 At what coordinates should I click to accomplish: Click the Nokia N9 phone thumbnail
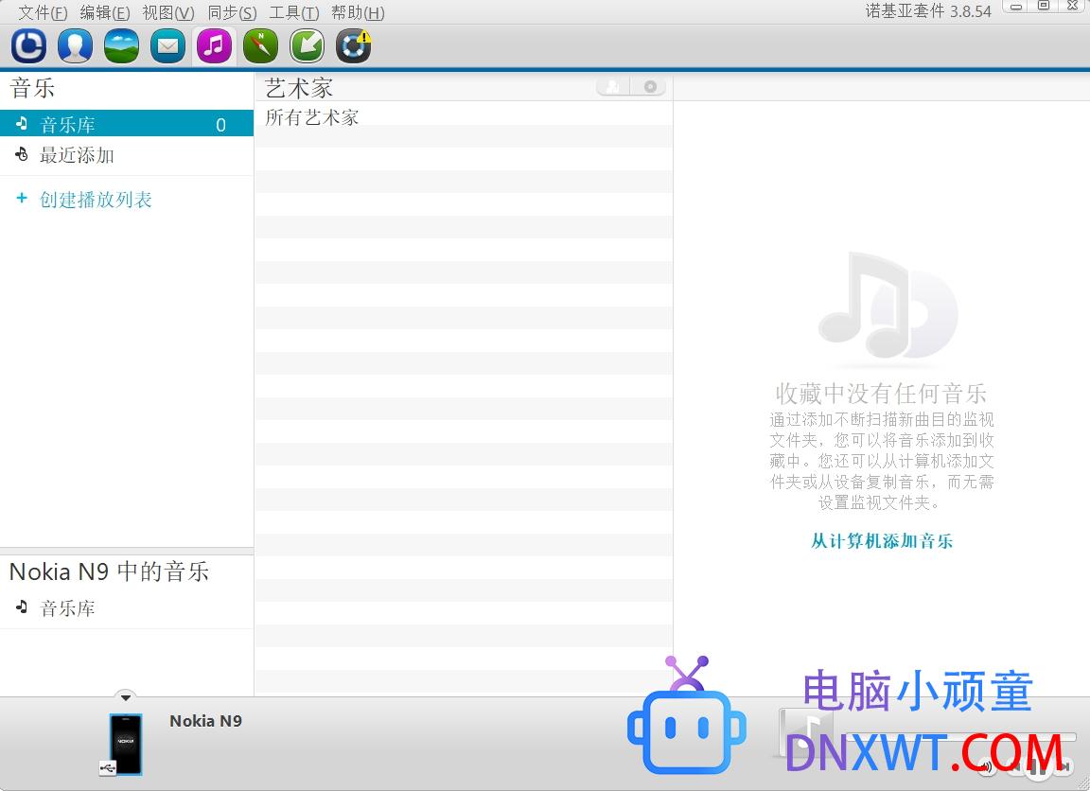[x=126, y=743]
